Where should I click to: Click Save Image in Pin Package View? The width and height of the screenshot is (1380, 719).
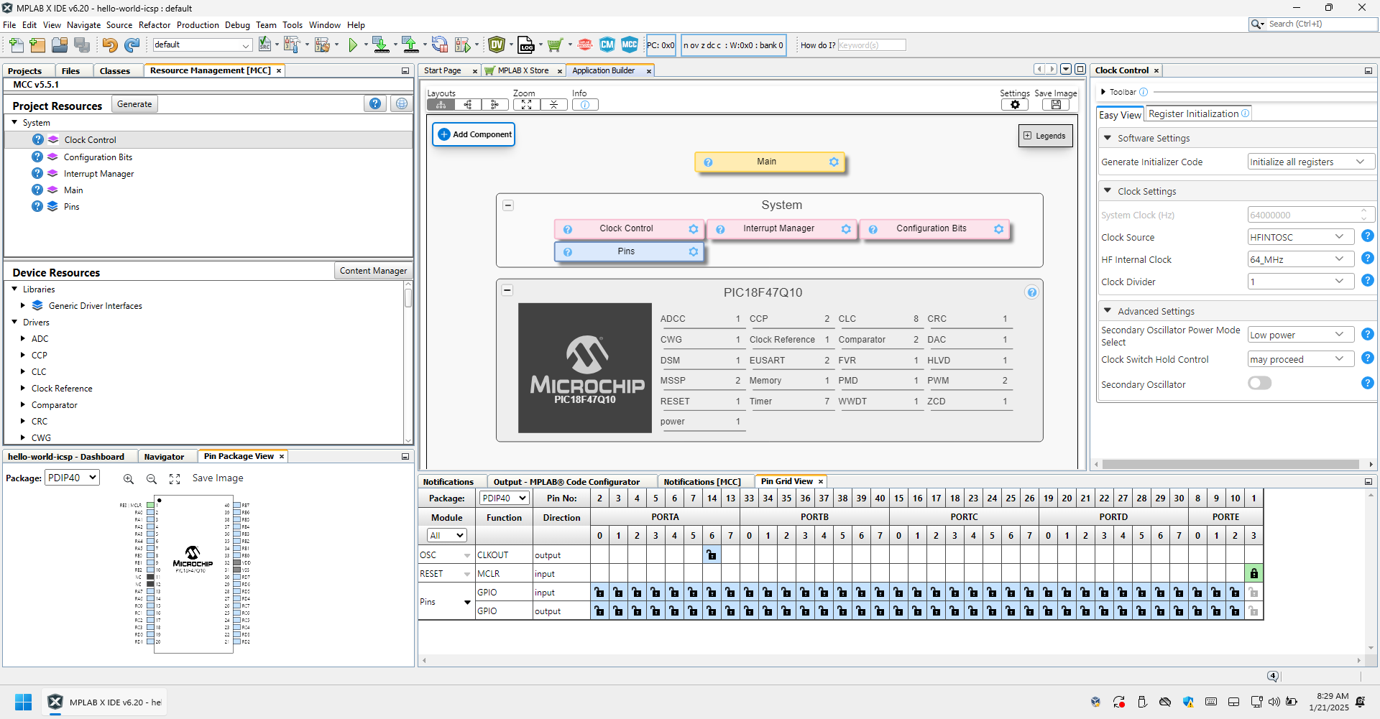tap(218, 478)
